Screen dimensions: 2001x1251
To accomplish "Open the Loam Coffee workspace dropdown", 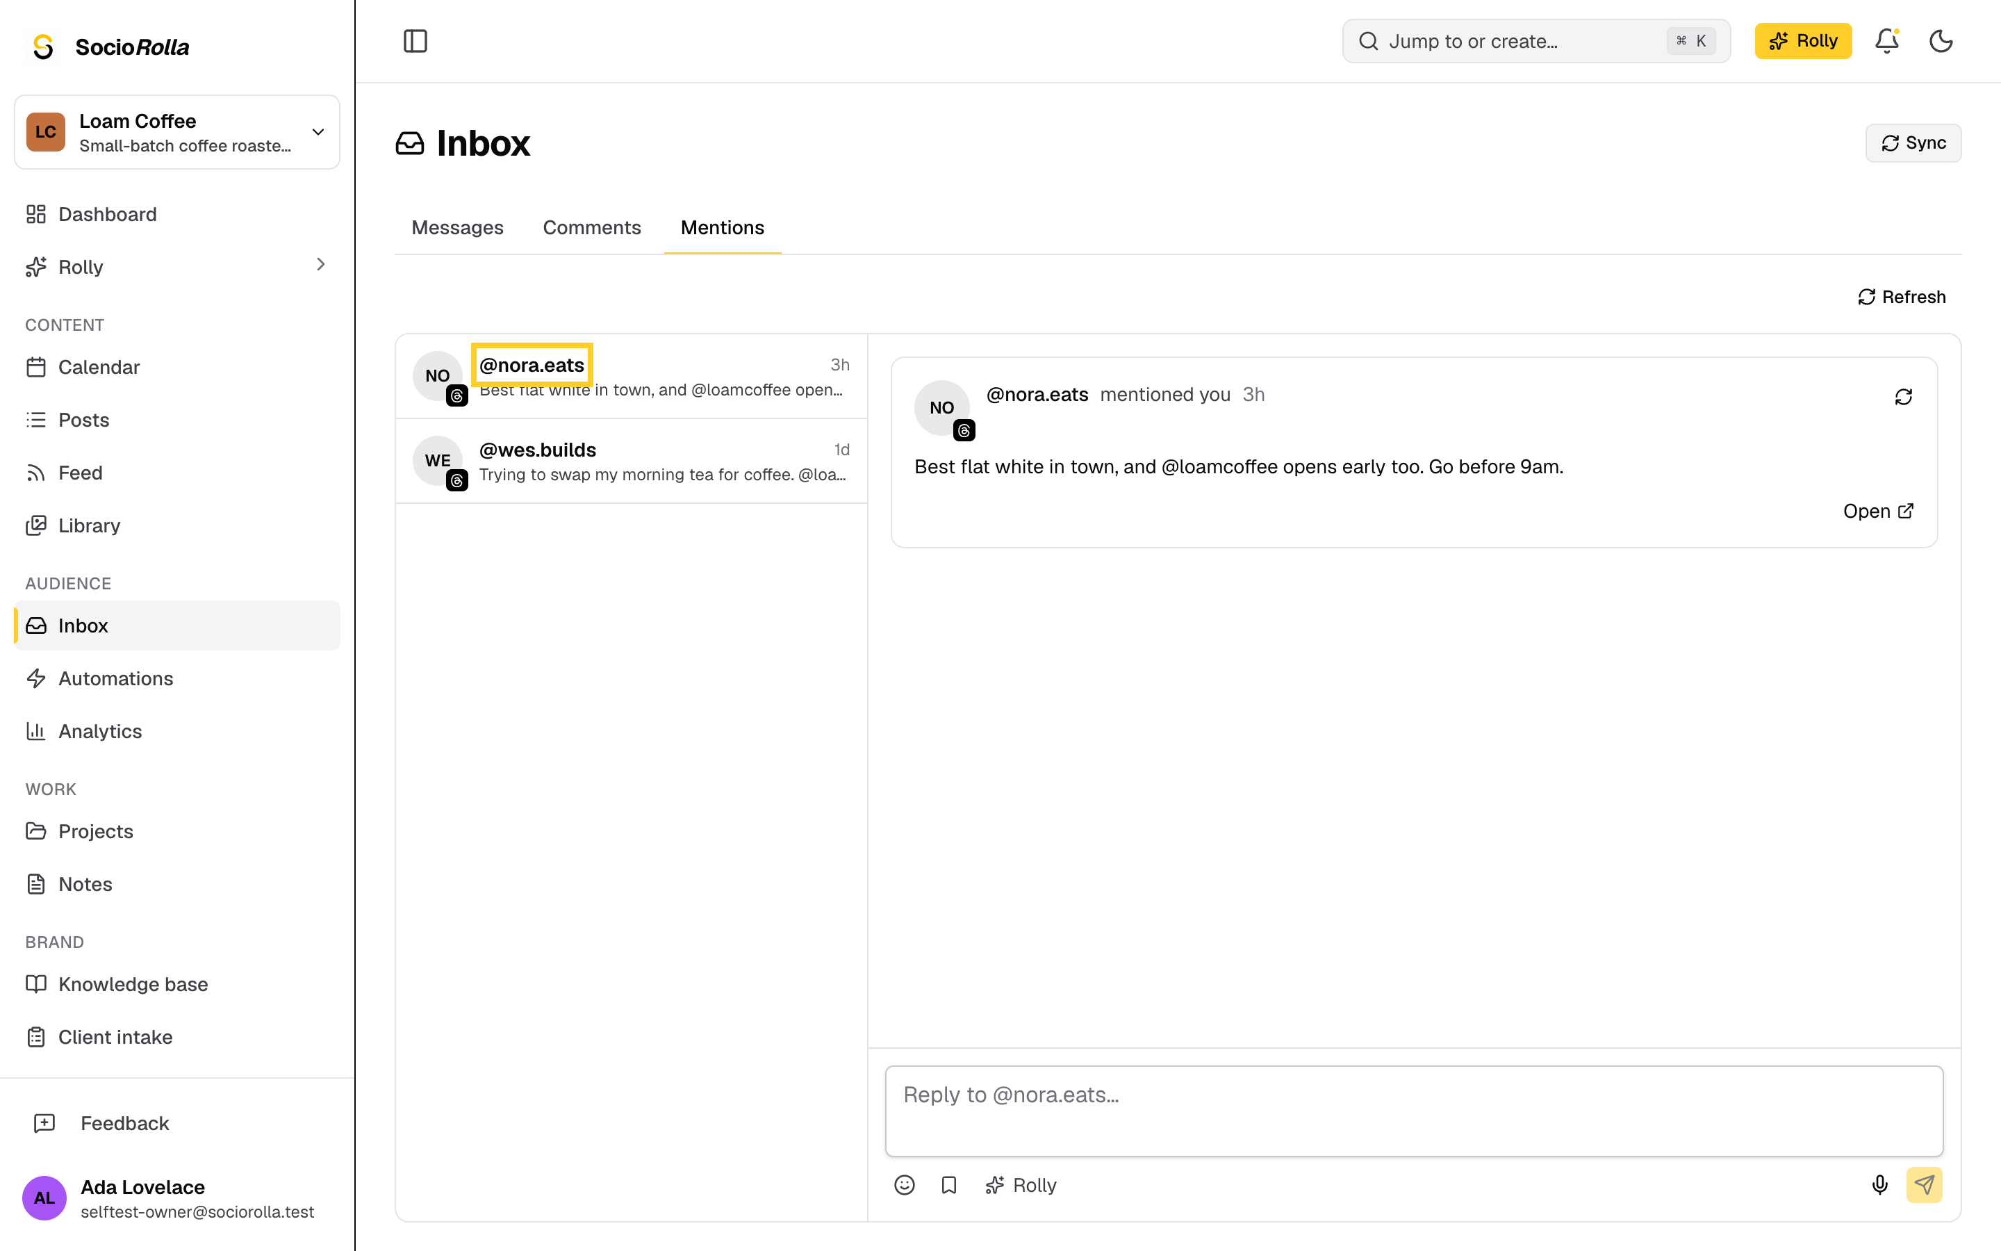I will (177, 132).
